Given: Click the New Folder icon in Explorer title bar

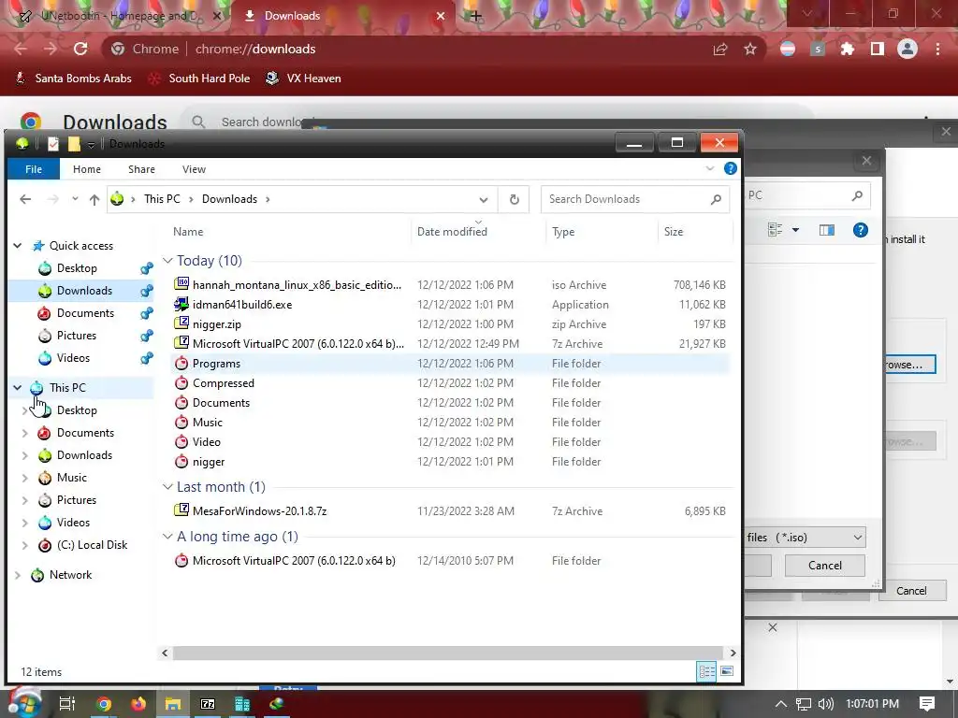Looking at the screenshot, I should (x=74, y=143).
